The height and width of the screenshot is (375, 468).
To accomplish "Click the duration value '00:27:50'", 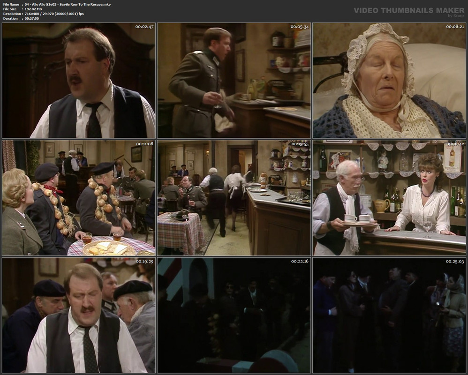I will pos(31,18).
